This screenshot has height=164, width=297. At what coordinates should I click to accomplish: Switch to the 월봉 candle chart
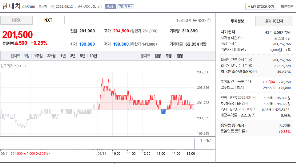pos(180,56)
